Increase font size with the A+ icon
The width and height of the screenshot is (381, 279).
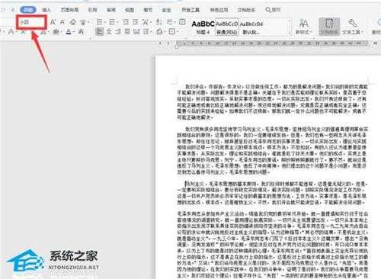[x=53, y=22]
